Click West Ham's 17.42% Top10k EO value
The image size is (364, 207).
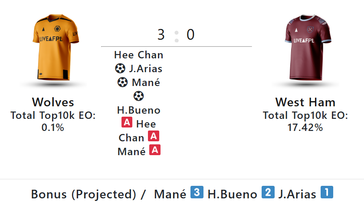pos(305,127)
